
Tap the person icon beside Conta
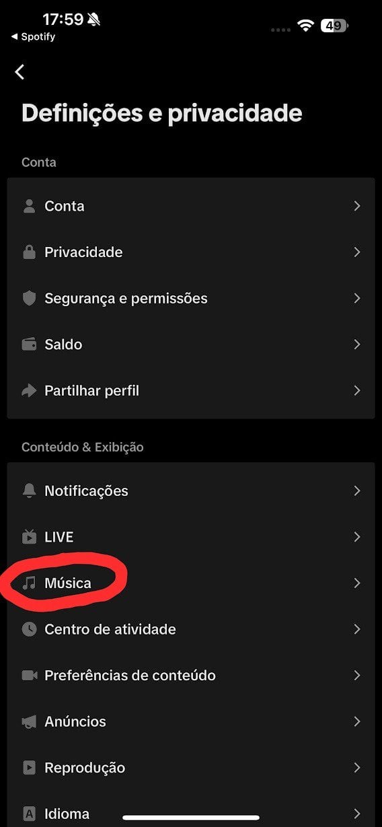click(x=29, y=206)
